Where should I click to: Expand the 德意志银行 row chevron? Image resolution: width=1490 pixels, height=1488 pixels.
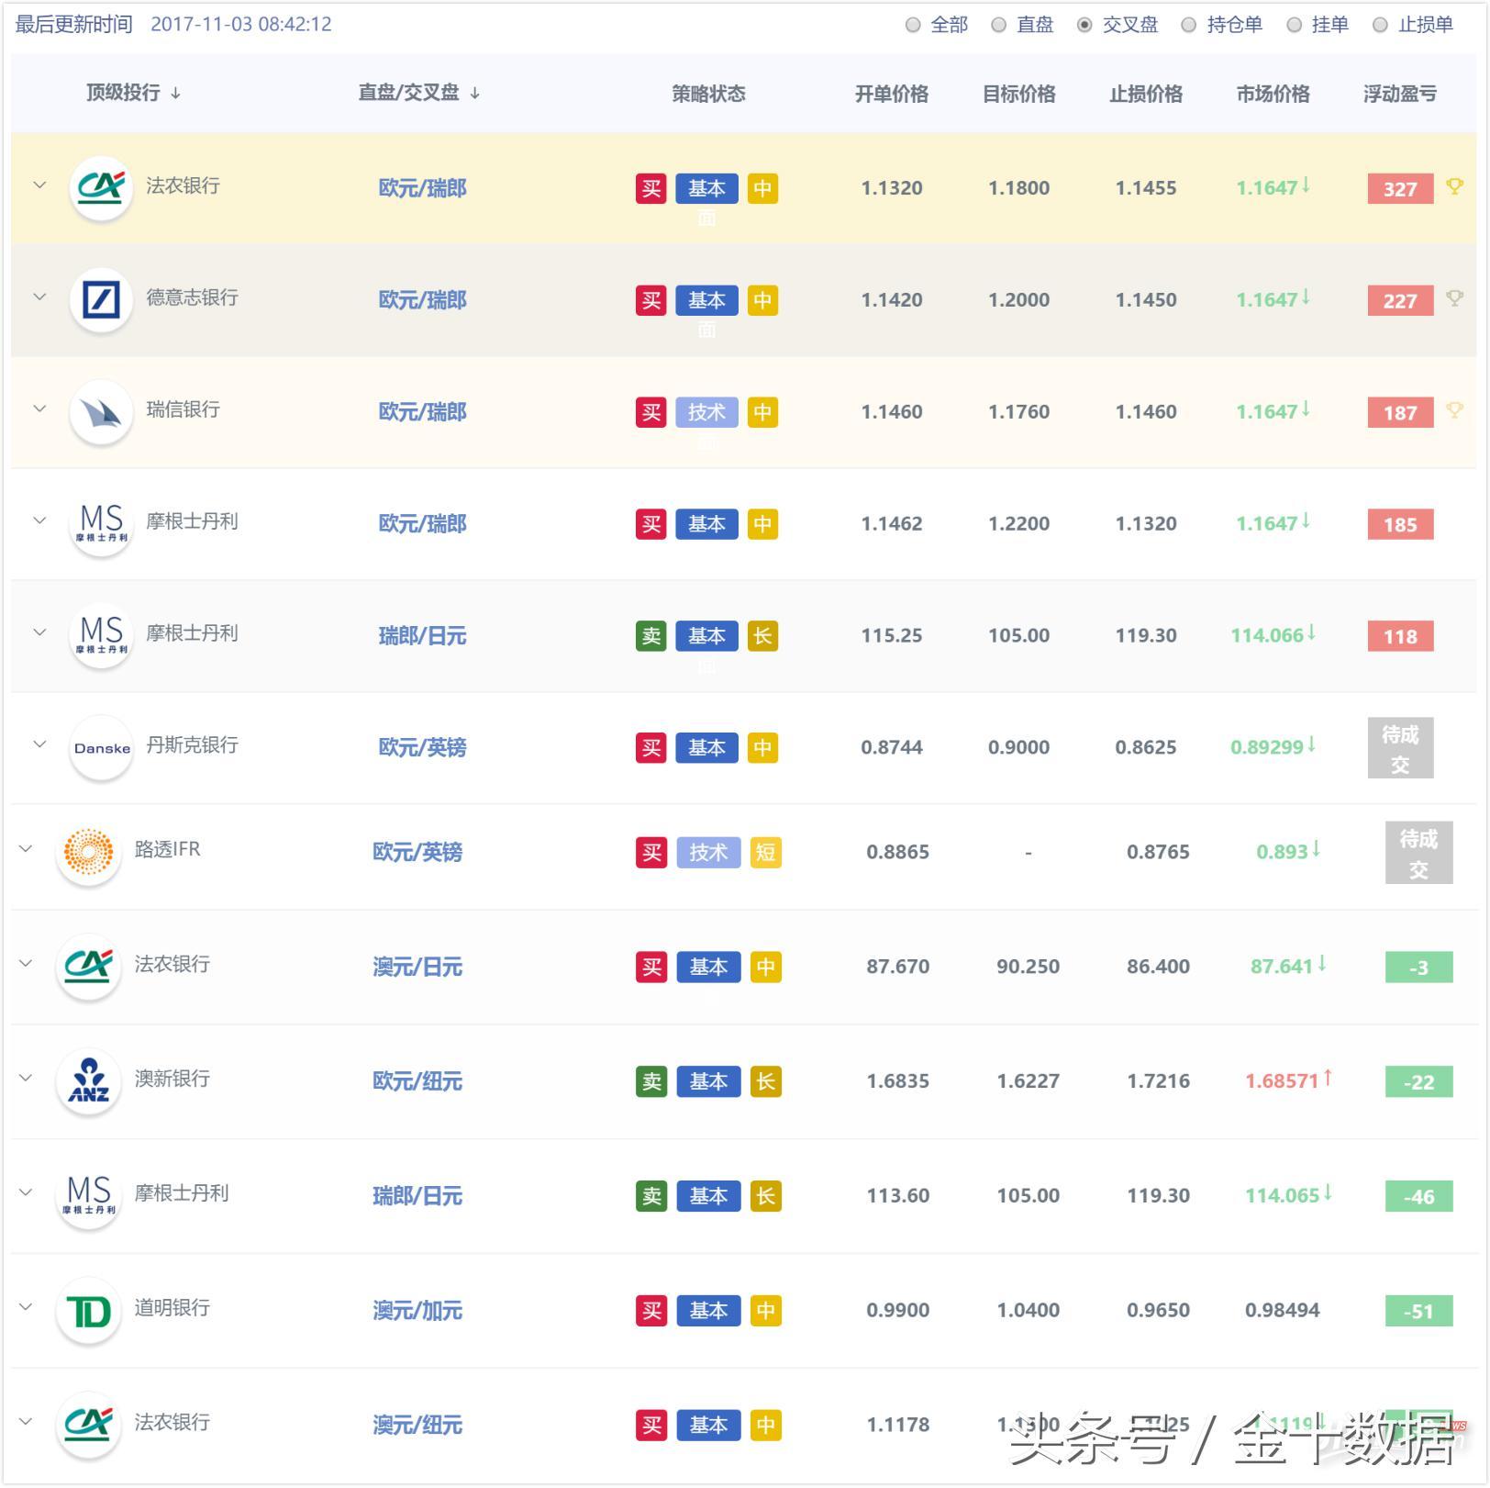pyautogui.click(x=39, y=296)
